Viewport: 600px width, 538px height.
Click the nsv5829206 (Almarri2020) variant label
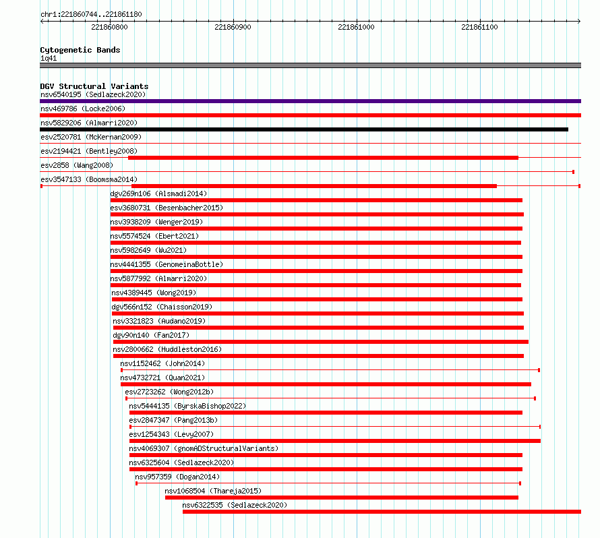[89, 123]
